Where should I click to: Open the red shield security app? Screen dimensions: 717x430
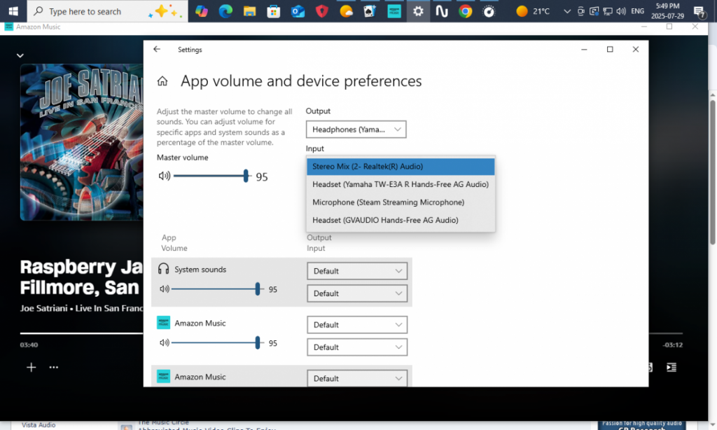[x=322, y=11]
